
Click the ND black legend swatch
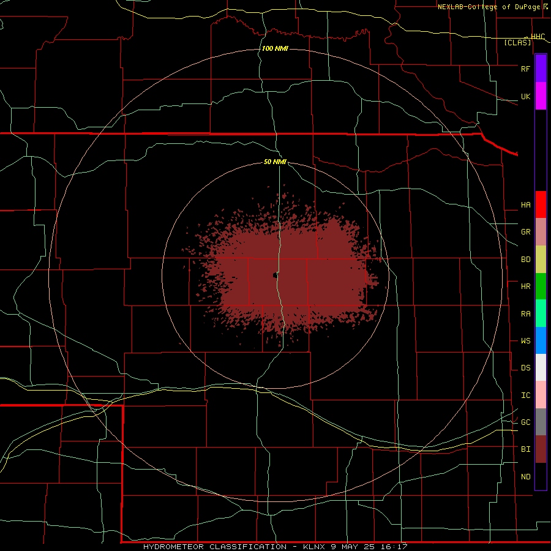541,476
